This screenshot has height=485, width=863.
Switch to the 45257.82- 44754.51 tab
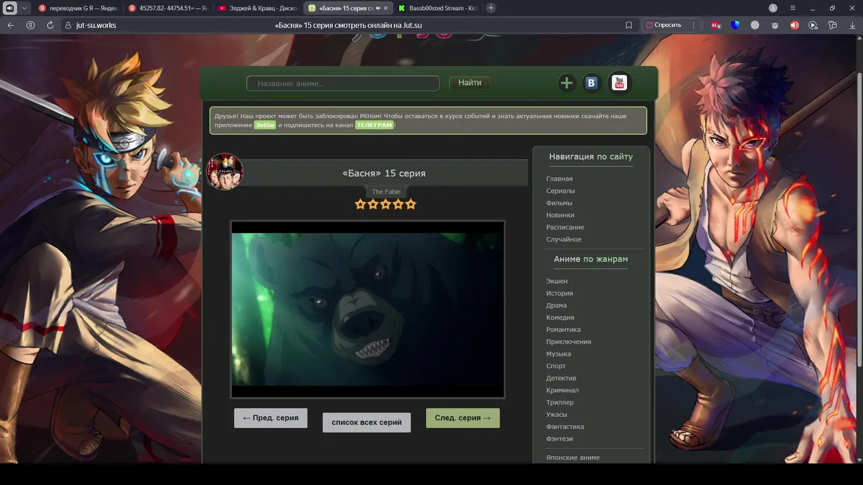click(169, 8)
